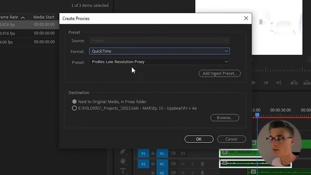Click Cancel in Create Proxies dialog

tap(231, 139)
